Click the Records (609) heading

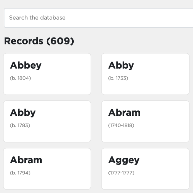[39, 41]
